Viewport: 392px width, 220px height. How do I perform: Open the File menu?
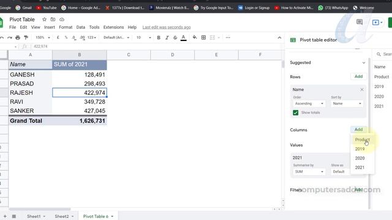click(x=12, y=27)
